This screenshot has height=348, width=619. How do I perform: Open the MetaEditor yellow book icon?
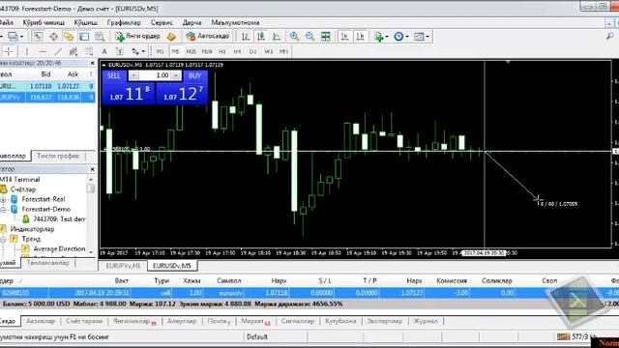171,37
